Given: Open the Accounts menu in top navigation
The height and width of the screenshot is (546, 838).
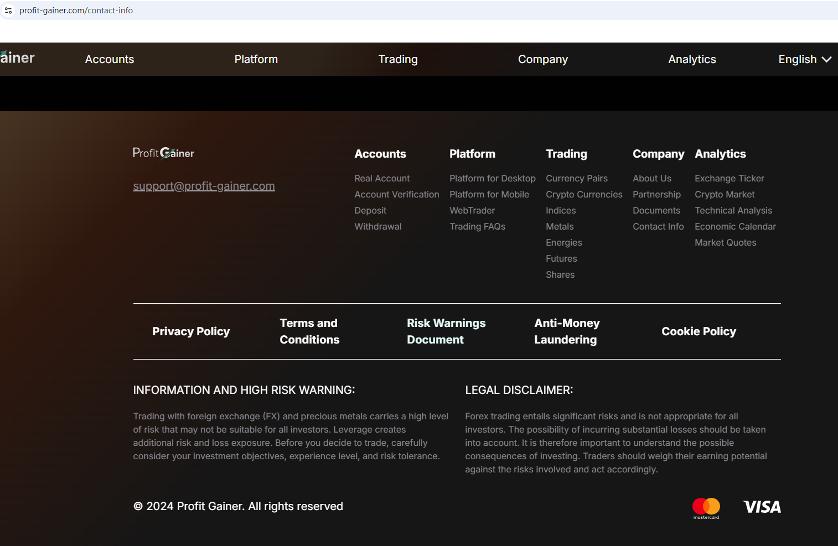Looking at the screenshot, I should pyautogui.click(x=110, y=59).
